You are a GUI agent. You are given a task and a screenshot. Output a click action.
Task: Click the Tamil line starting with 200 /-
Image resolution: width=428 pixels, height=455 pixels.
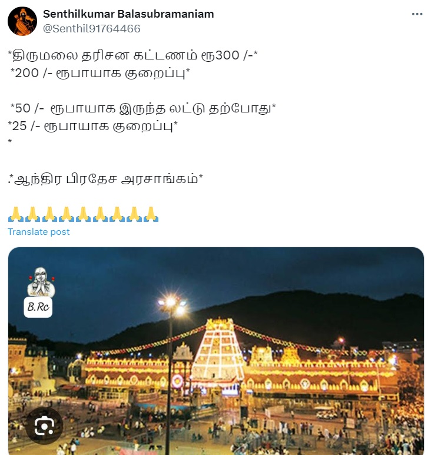pyautogui.click(x=100, y=73)
